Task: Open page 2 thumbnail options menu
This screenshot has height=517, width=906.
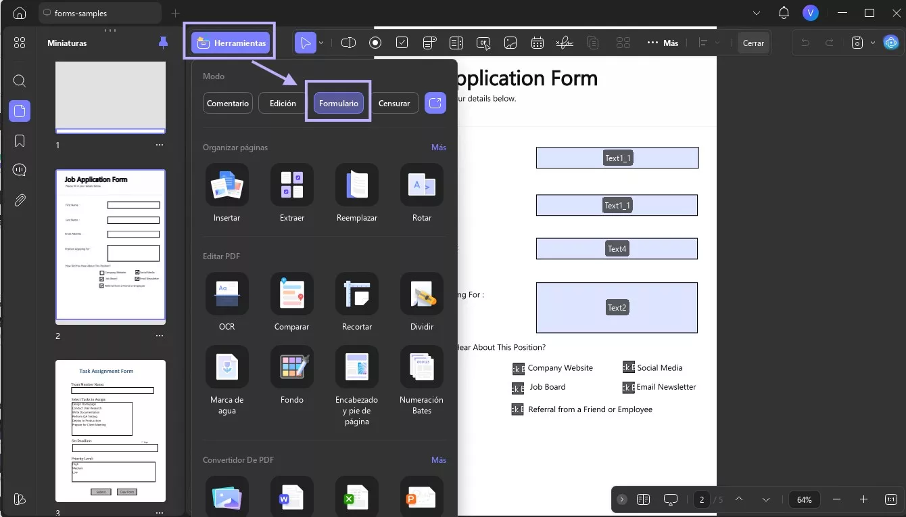Action: pos(160,336)
